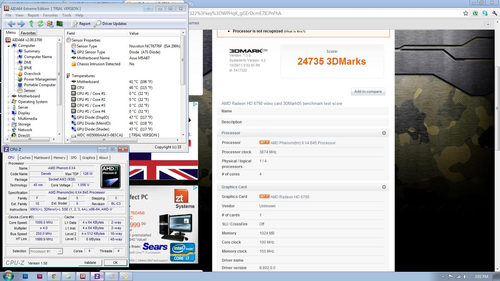Select Portable Computer in the tree

pyautogui.click(x=40, y=85)
